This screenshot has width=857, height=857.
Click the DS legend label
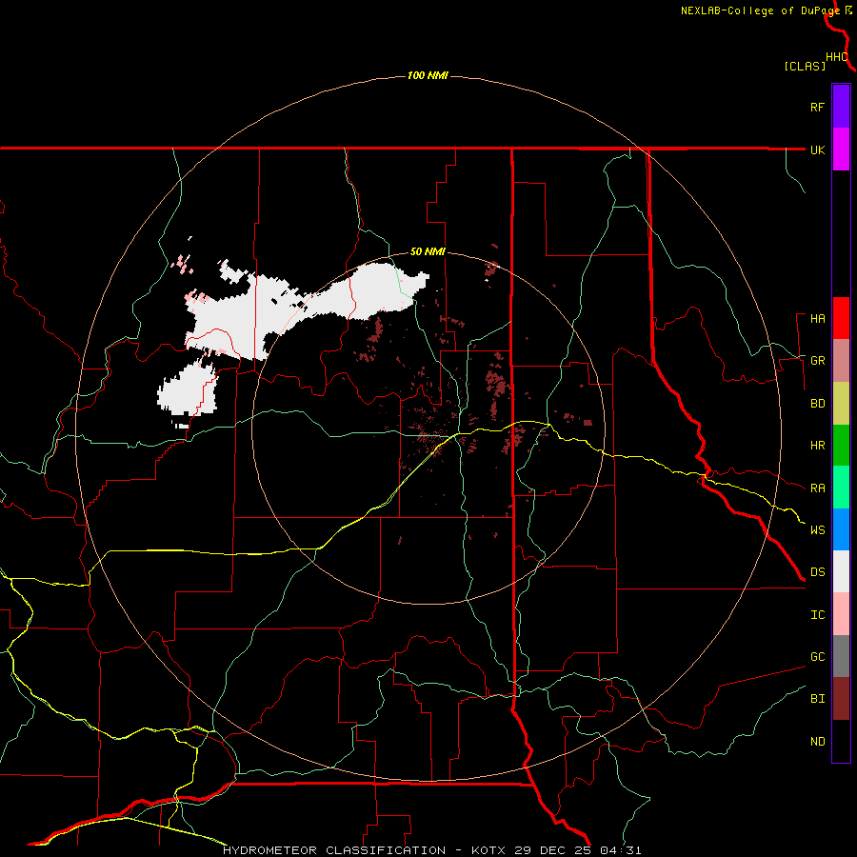[x=817, y=572]
